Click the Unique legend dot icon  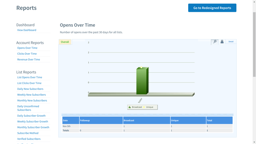coord(144,107)
